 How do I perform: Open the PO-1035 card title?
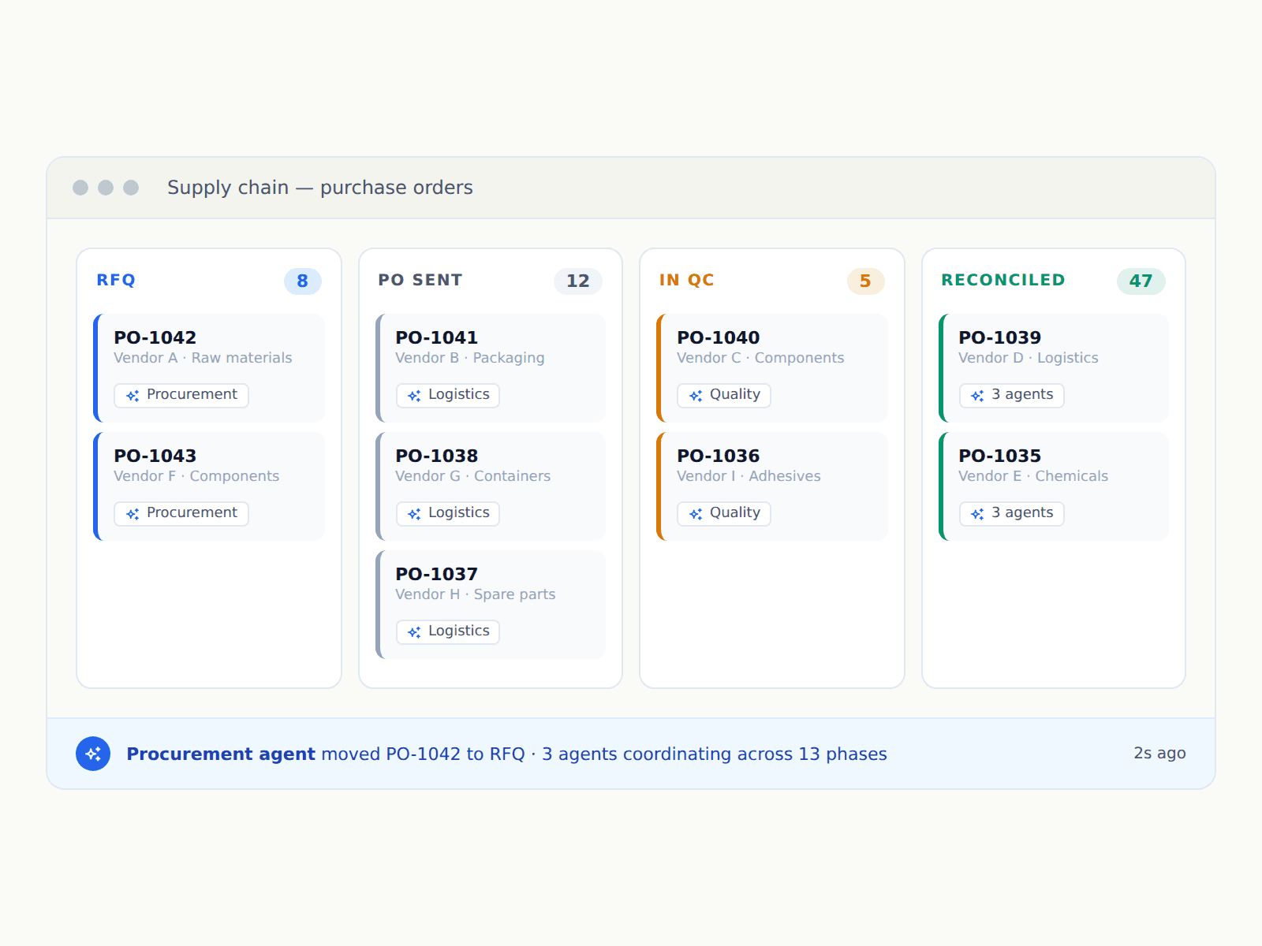point(1000,456)
